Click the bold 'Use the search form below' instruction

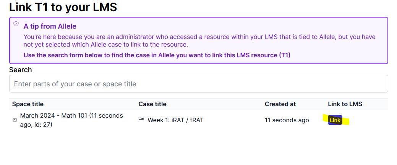157,55
